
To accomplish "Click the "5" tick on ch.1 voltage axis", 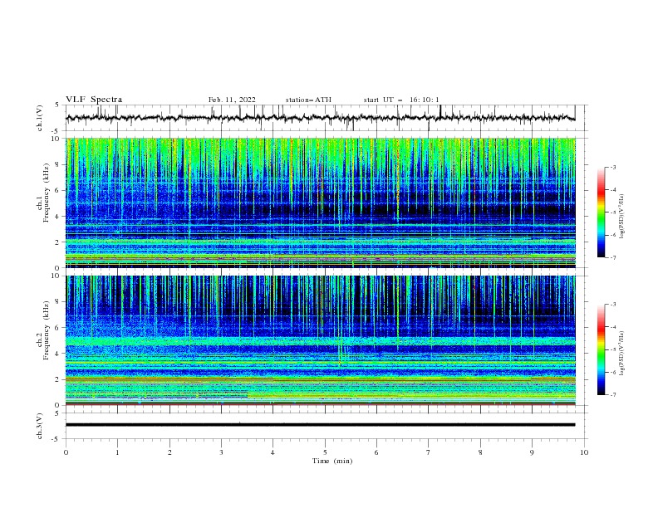I will pyautogui.click(x=57, y=105).
